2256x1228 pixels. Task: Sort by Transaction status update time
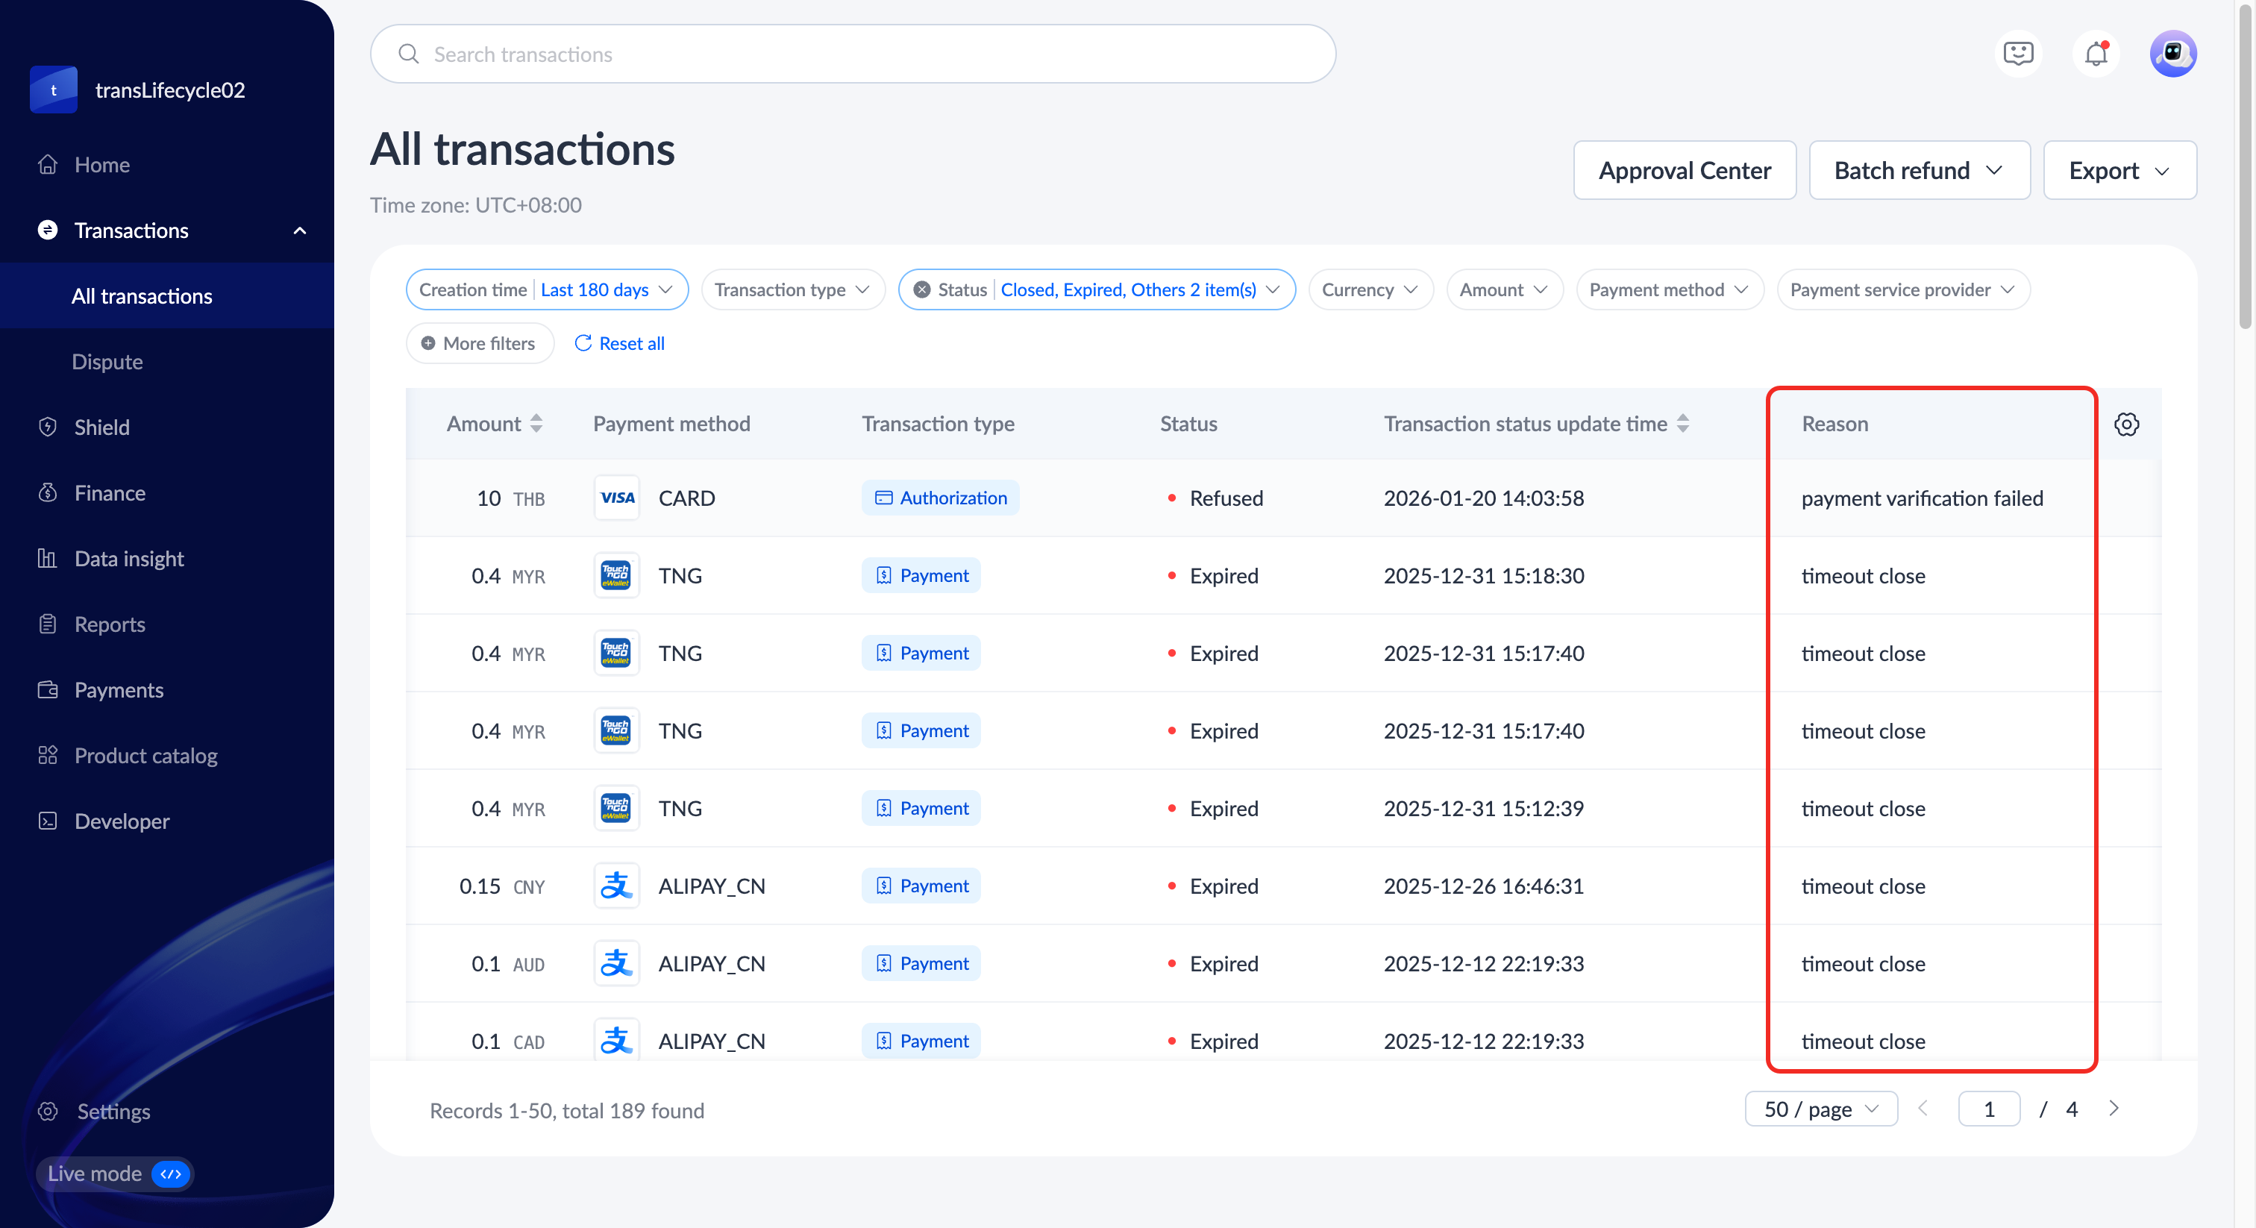1682,424
